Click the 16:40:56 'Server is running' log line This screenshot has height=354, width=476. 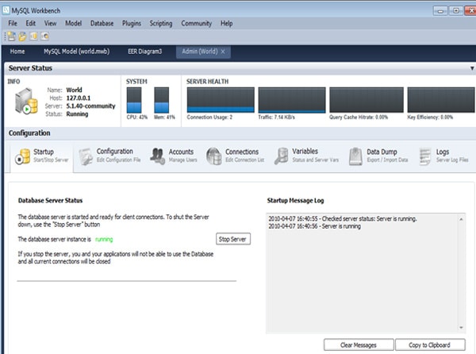click(314, 226)
